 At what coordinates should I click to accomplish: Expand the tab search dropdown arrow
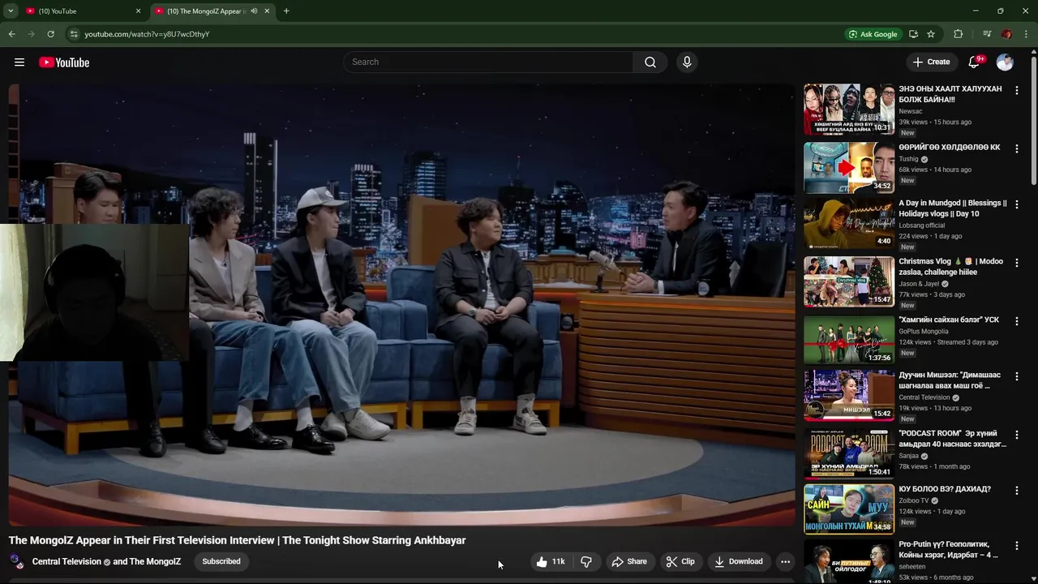(11, 11)
